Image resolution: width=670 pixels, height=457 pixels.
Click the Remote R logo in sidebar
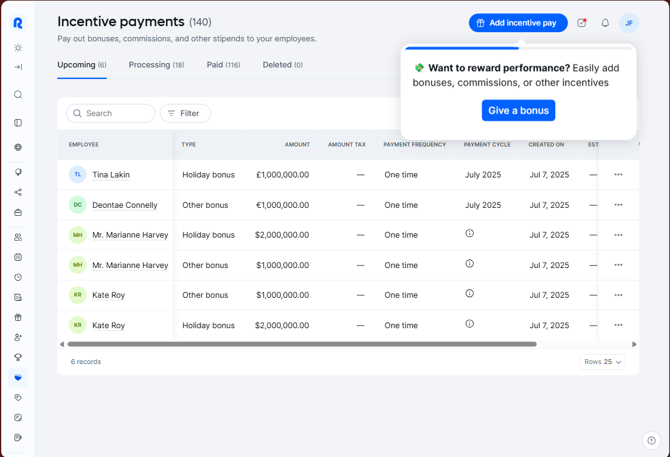pyautogui.click(x=18, y=22)
